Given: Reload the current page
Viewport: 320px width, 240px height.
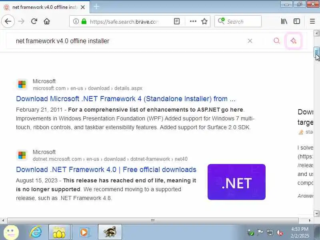Looking at the screenshot, I should 34,21.
